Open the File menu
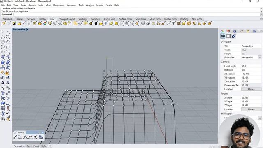The image size is (263, 148). [x=3, y=5]
